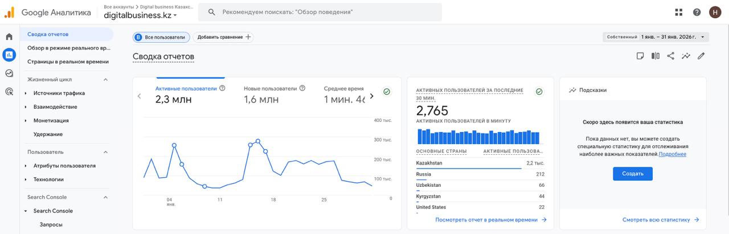Image resolution: width=729 pixels, height=234 pixels.
Task: Open the Home icon in left rail
Action: pyautogui.click(x=9, y=37)
